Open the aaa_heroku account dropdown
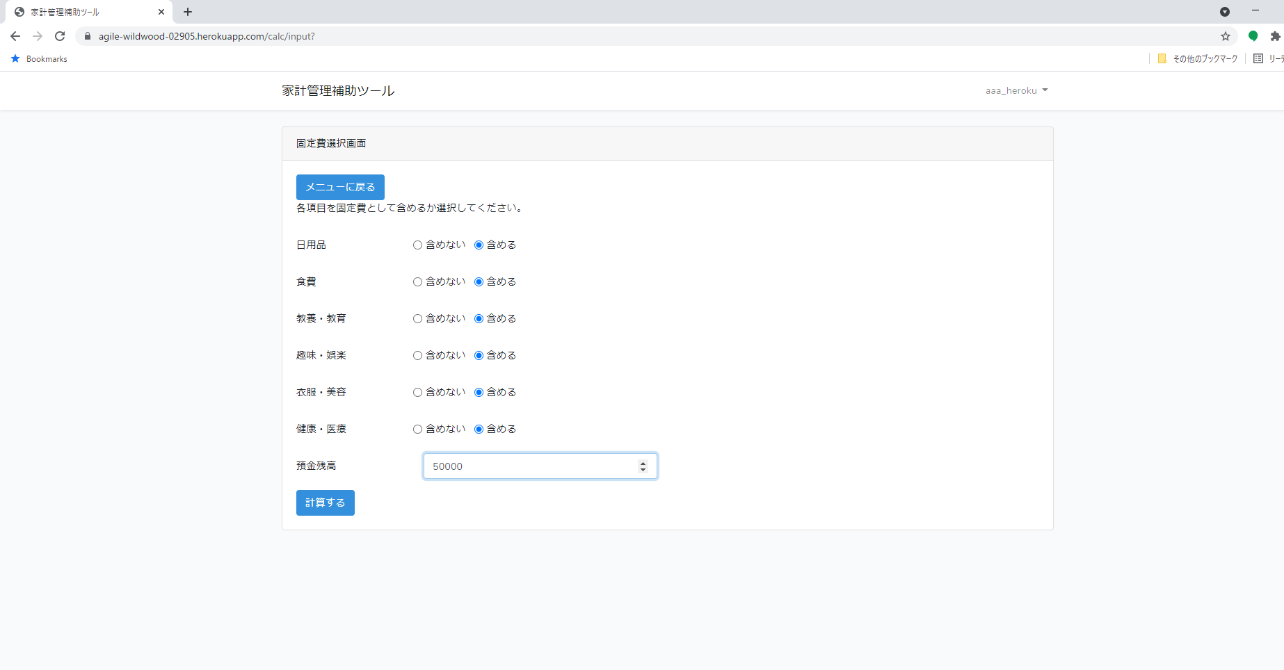The image size is (1284, 670). click(1016, 90)
